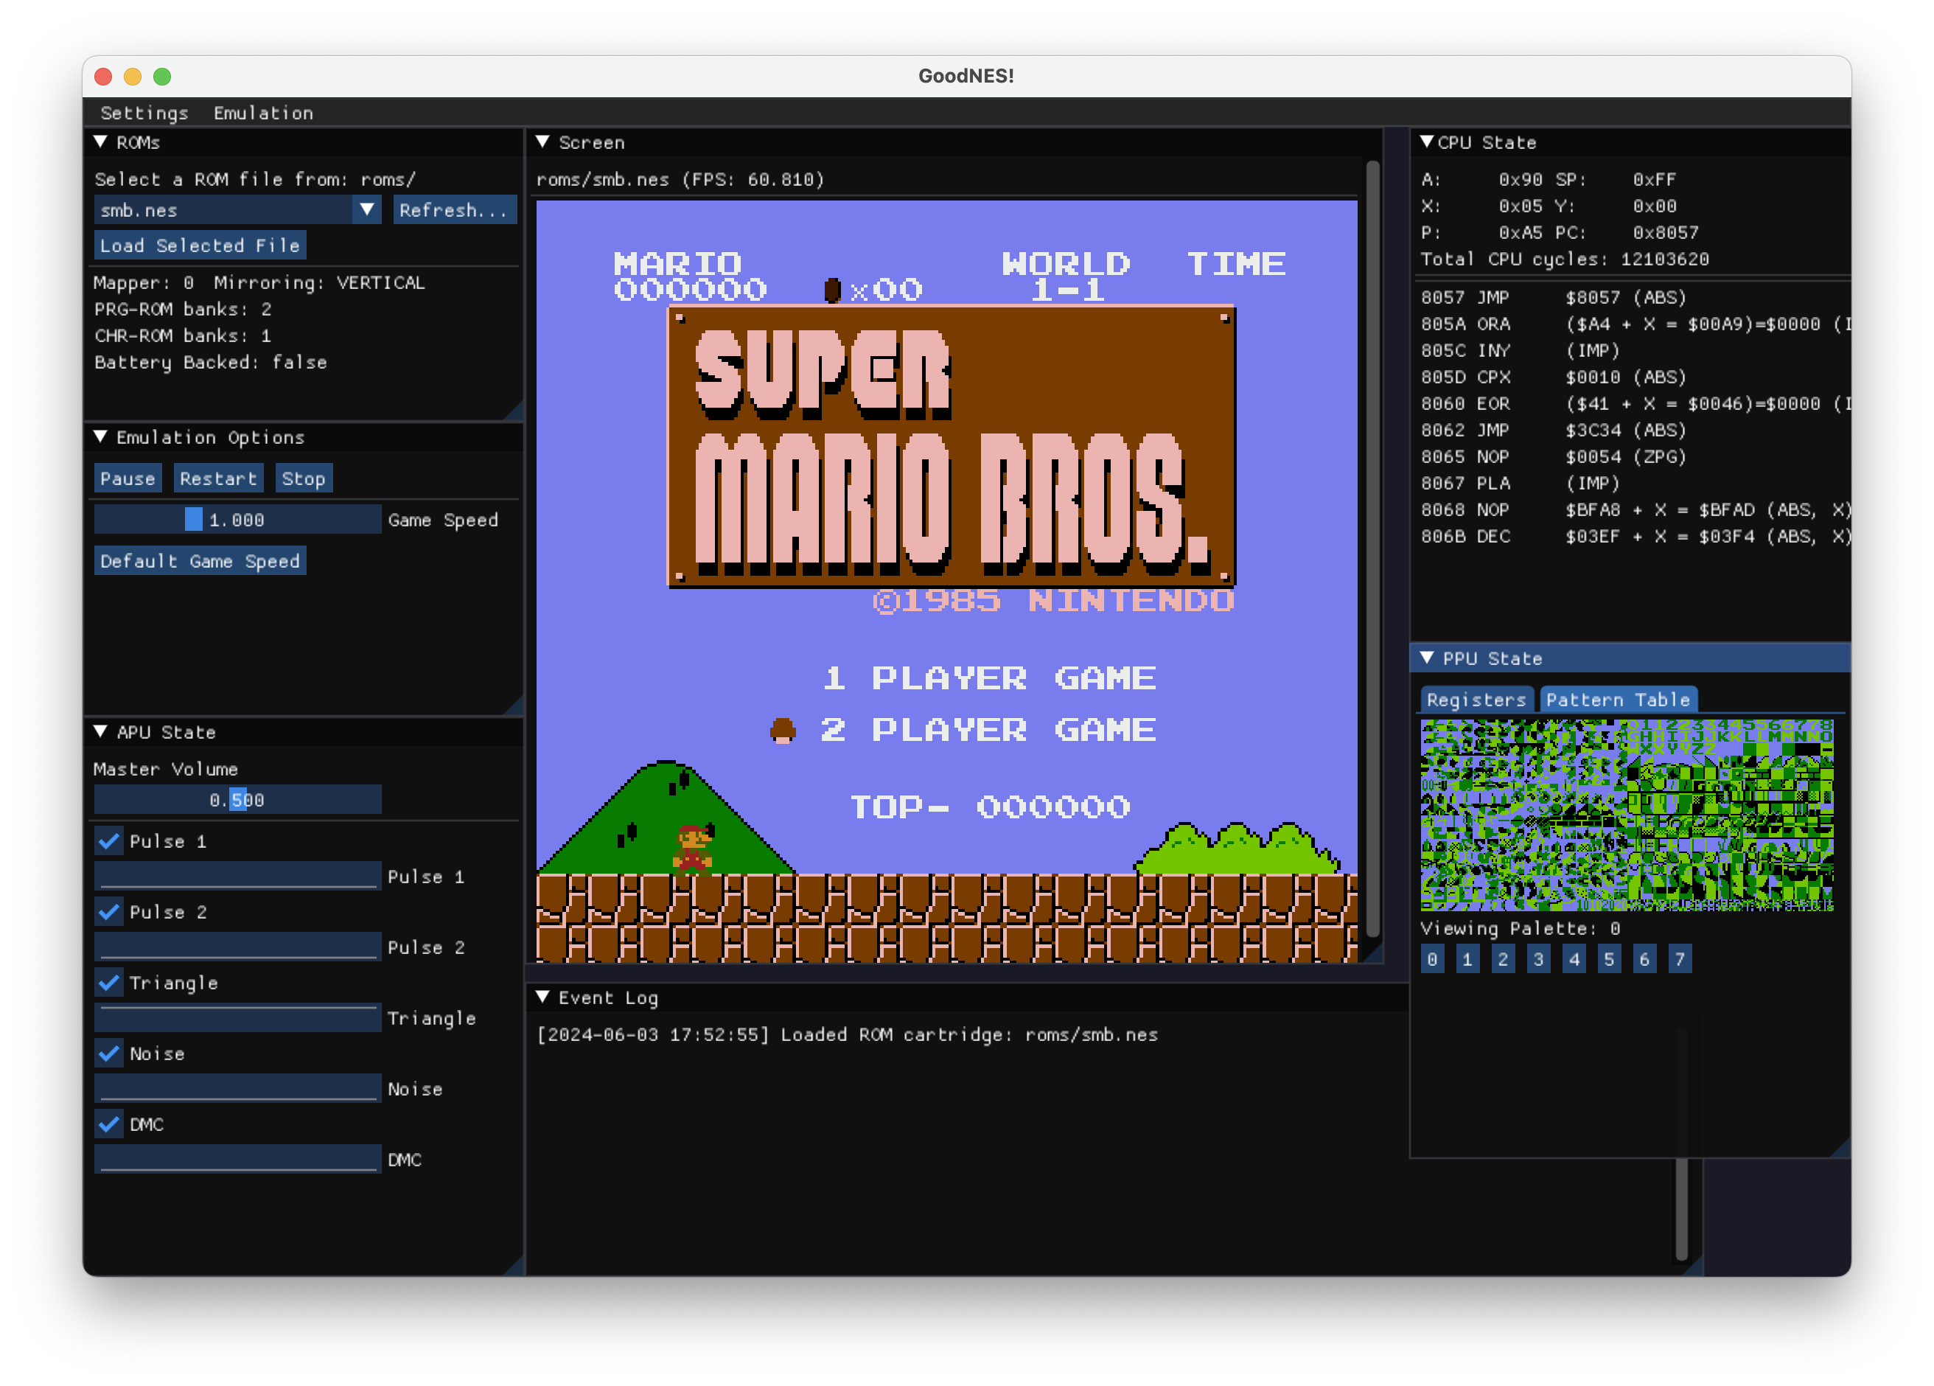Stop the emulation
Image resolution: width=1934 pixels, height=1386 pixels.
pos(304,478)
